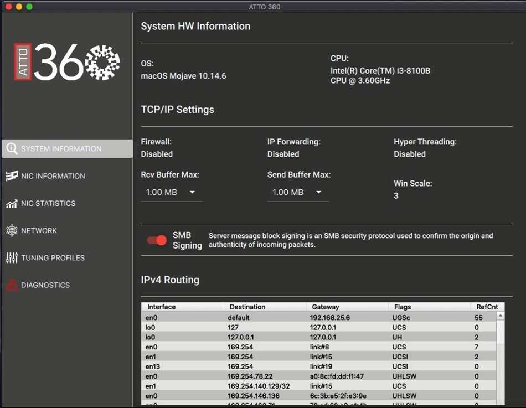Open Diagnostics using its red icon
Screen dimensions: 526x408
[12, 285]
